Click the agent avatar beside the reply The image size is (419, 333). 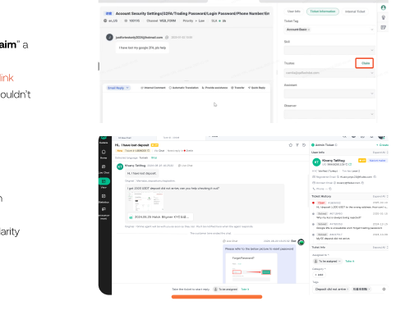(x=301, y=242)
